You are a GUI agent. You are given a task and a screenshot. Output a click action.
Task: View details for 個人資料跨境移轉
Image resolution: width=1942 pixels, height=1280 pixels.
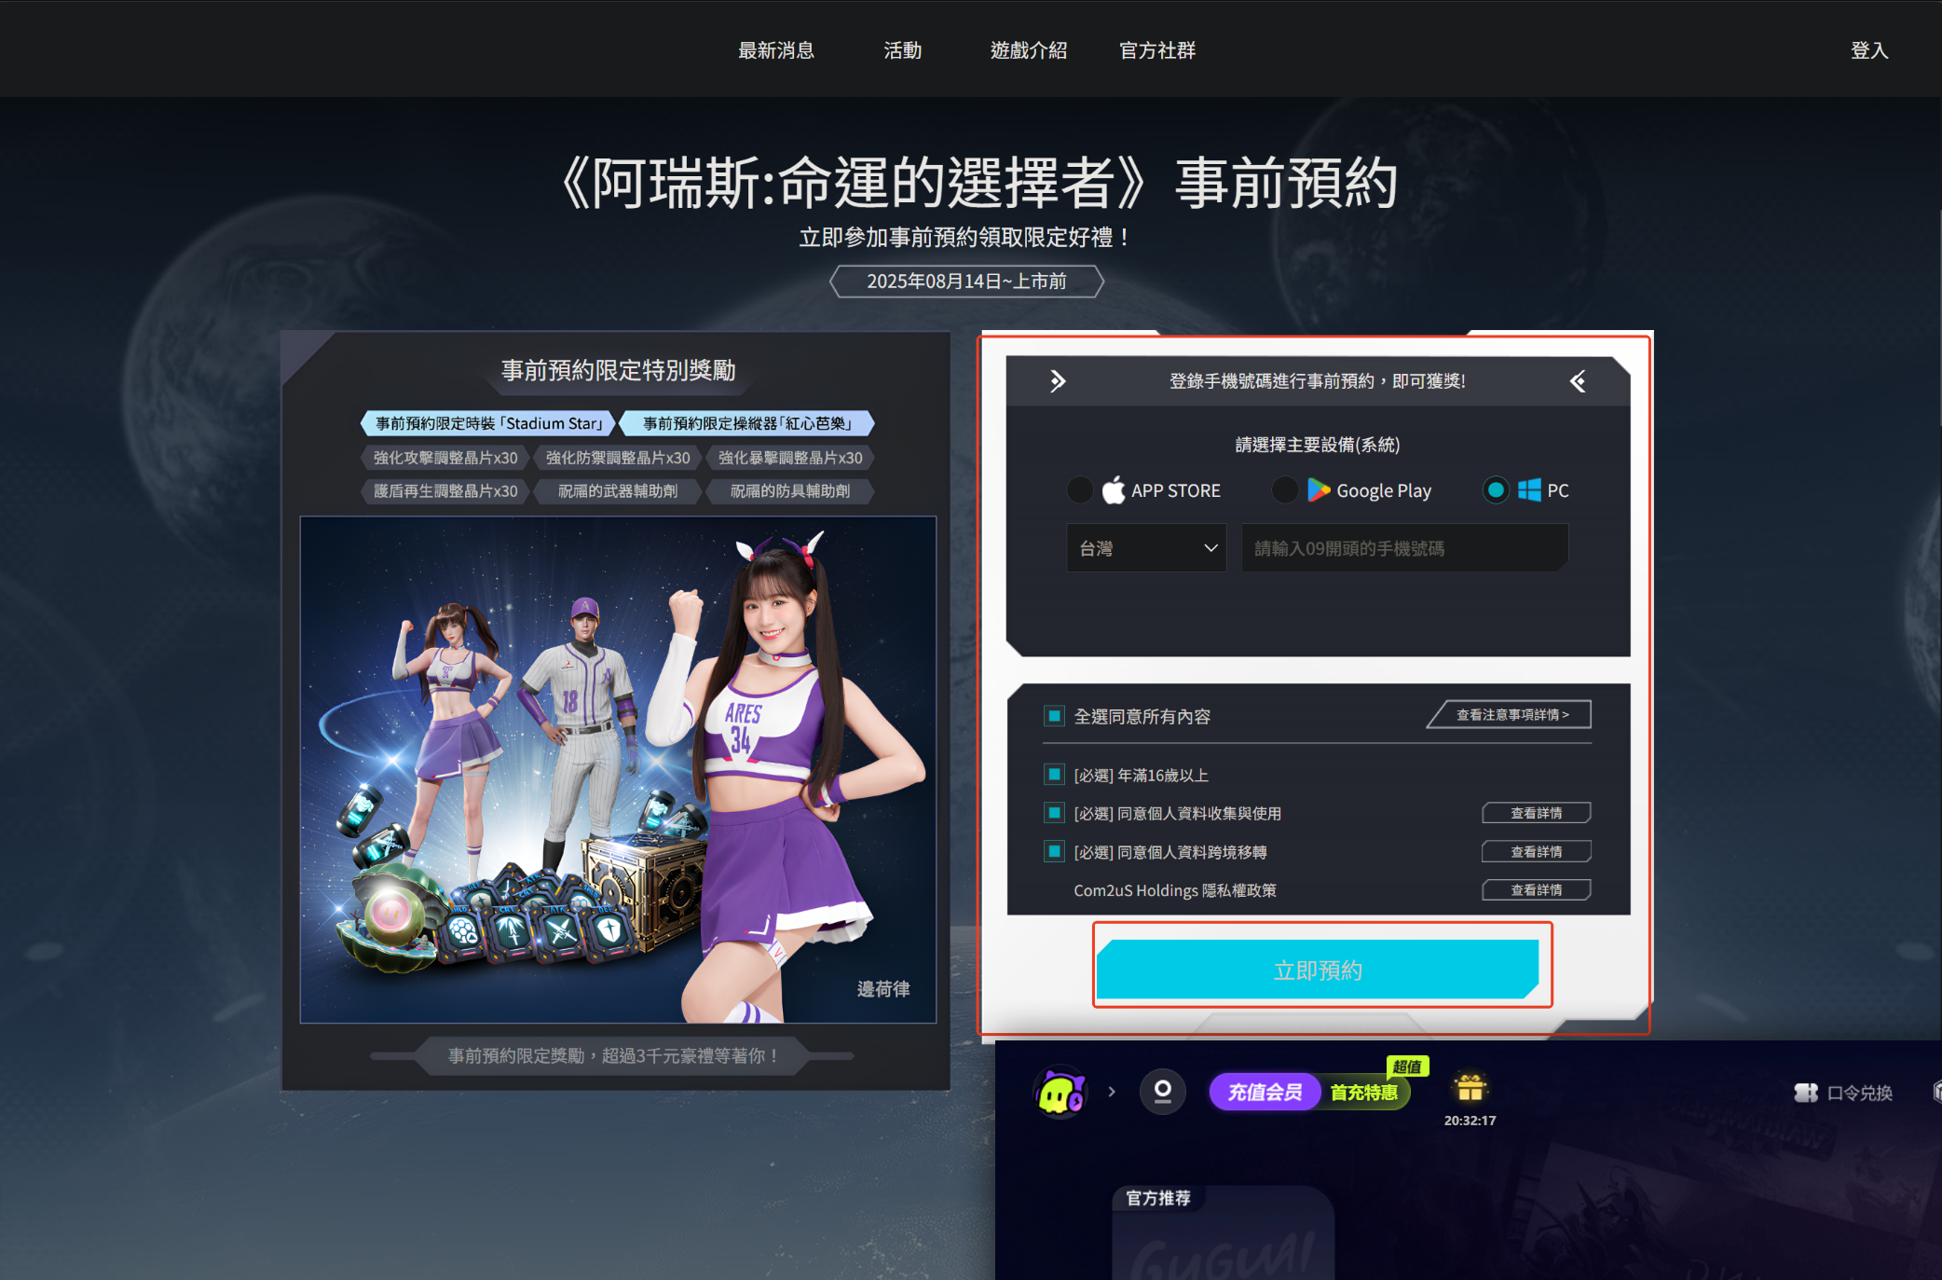1536,851
